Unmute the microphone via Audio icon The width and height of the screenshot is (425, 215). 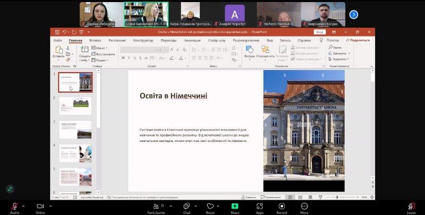(14, 205)
